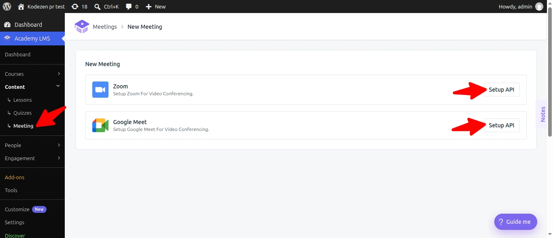The width and height of the screenshot is (553, 238).
Task: Go to Meetings breadcrumb link
Action: (105, 27)
